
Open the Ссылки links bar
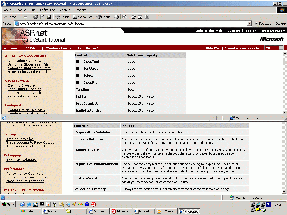point(280,24)
